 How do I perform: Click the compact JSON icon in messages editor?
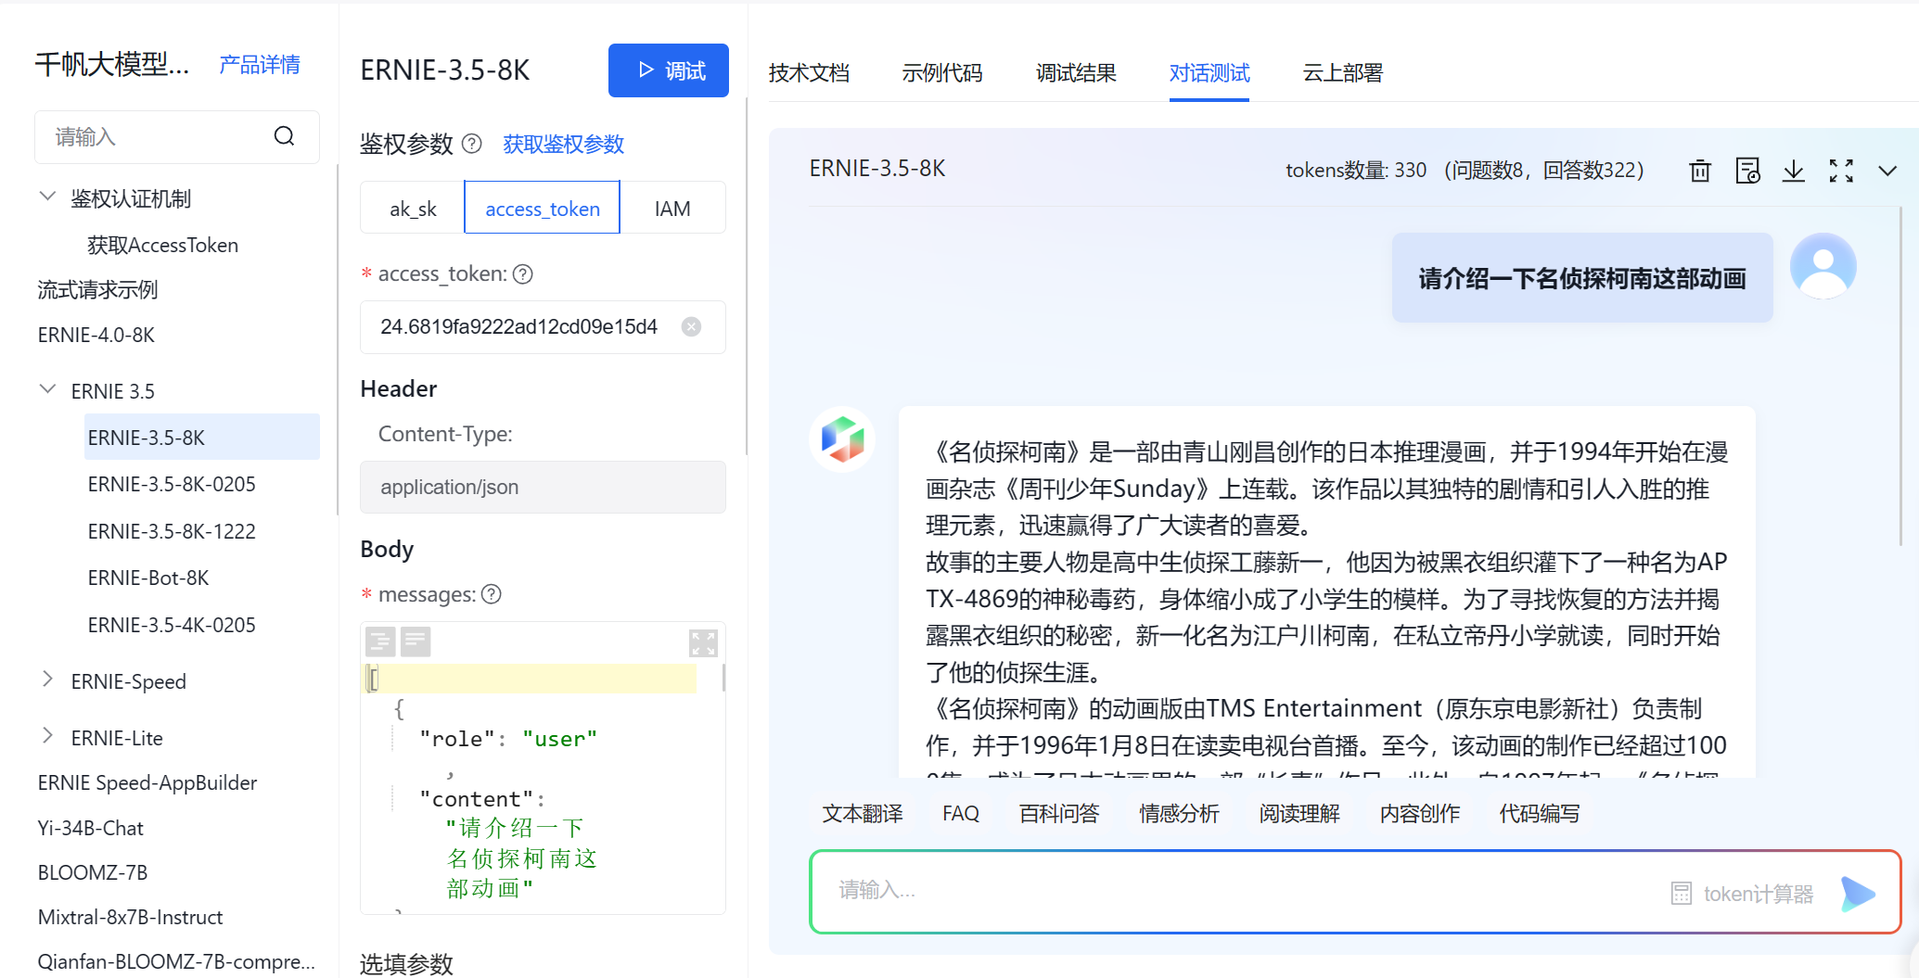(416, 641)
